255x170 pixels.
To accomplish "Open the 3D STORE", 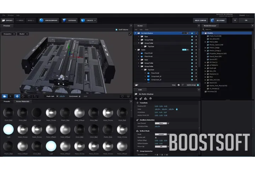I will click(218, 21).
